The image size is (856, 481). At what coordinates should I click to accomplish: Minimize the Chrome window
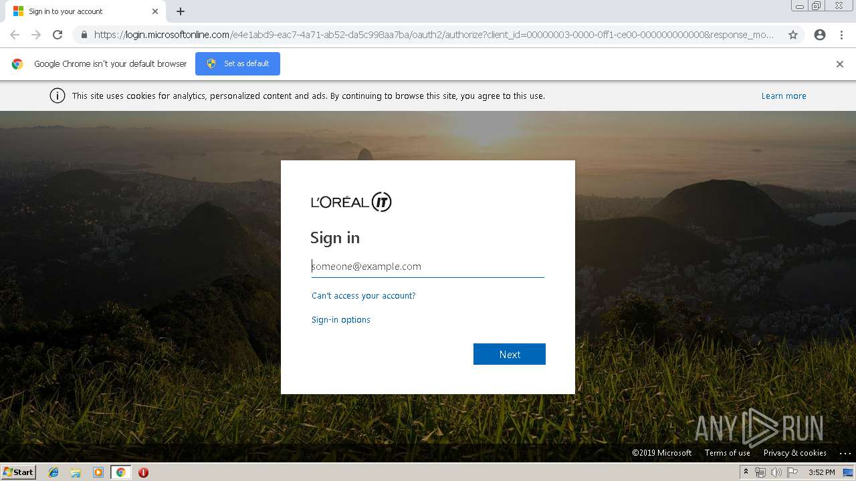click(x=799, y=6)
